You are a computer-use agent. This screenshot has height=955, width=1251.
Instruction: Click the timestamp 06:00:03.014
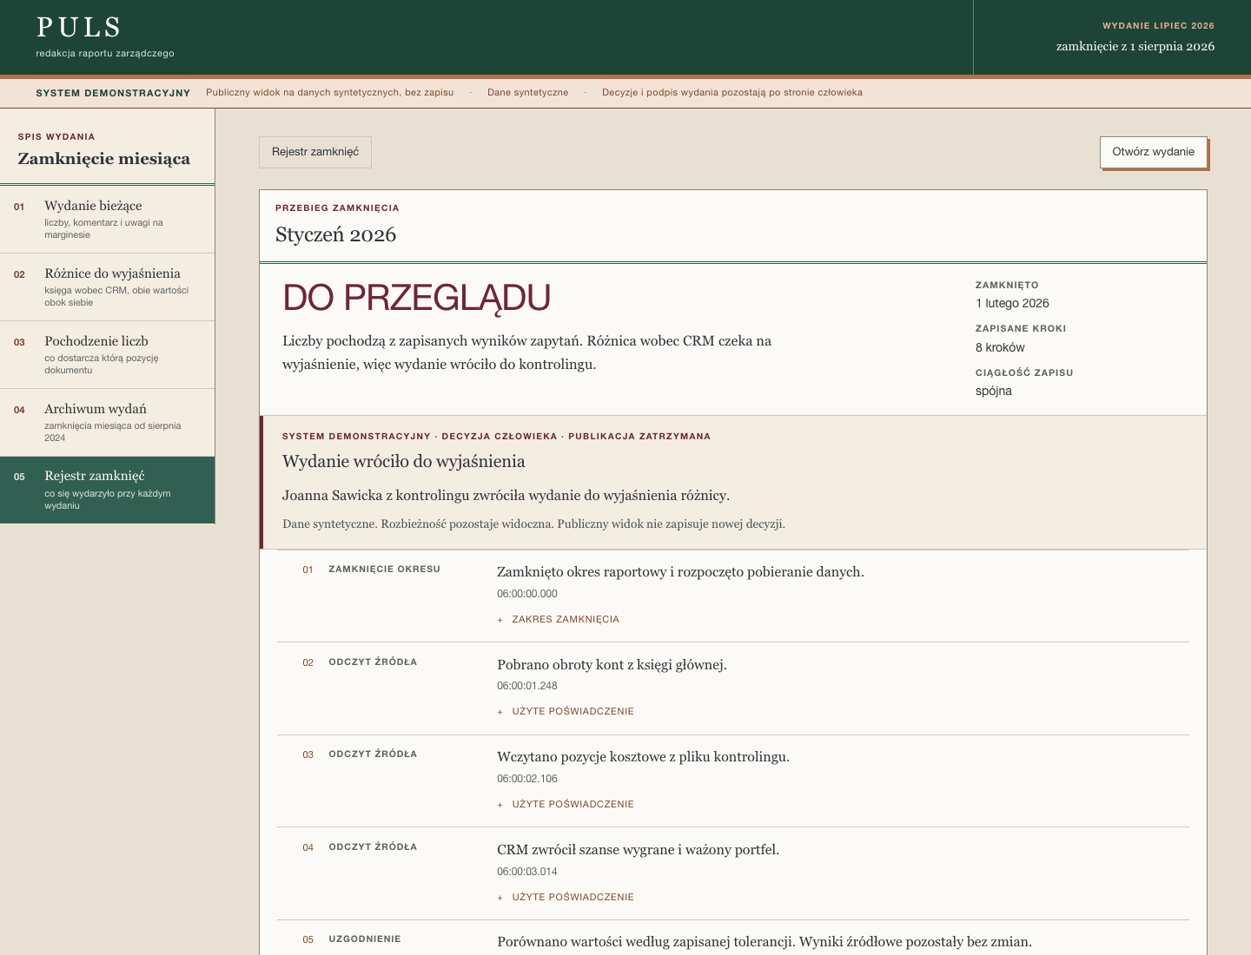tap(527, 872)
